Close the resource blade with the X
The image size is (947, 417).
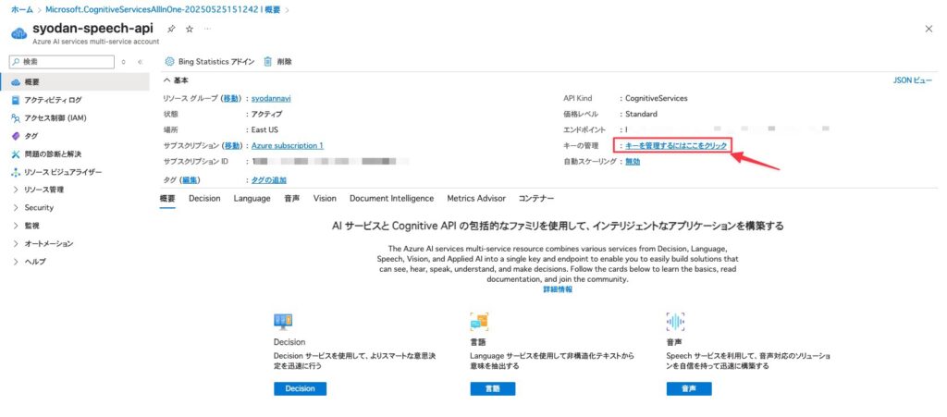coord(929,29)
